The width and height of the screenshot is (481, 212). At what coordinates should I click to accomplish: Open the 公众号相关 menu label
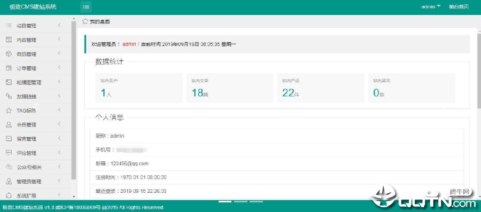(x=29, y=167)
